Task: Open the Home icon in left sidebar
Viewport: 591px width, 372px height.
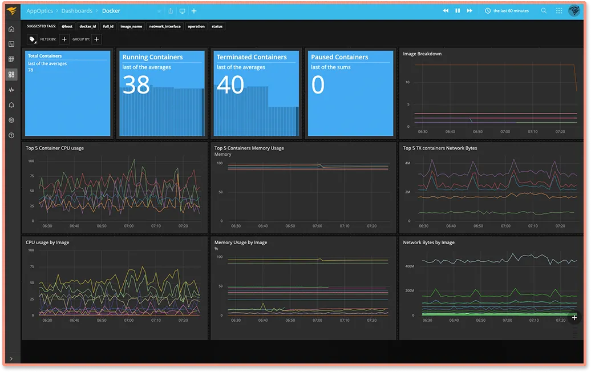Action: tap(11, 29)
